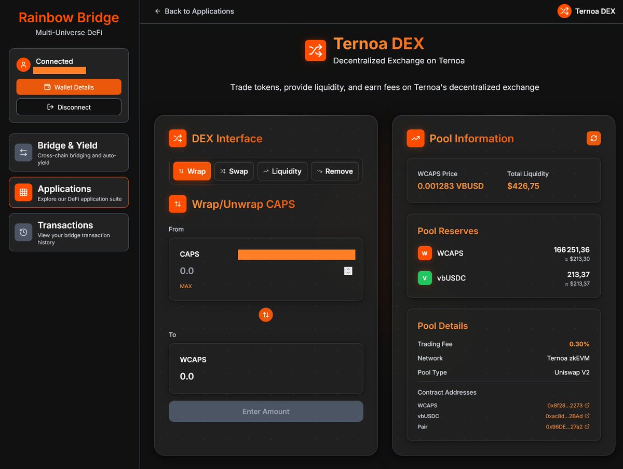Click the Pool Type value Uniswap V2
This screenshot has height=469, width=623.
click(572, 372)
